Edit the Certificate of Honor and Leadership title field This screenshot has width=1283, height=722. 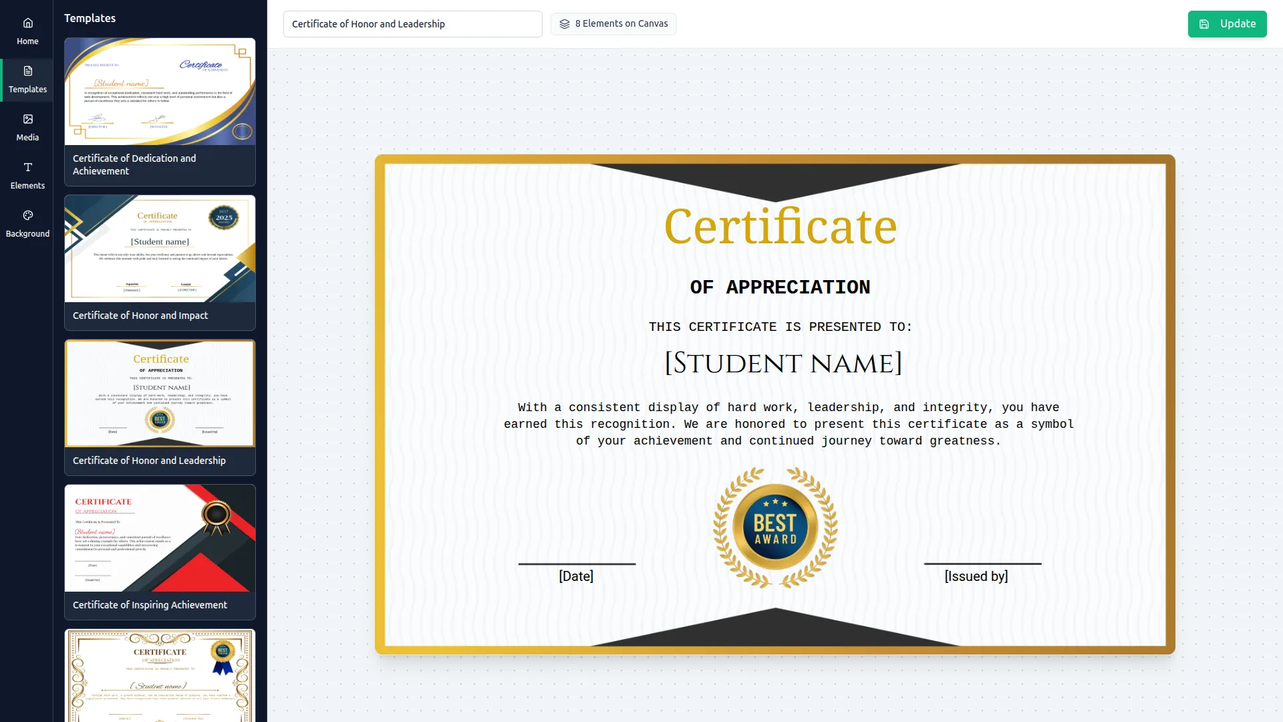coord(412,23)
